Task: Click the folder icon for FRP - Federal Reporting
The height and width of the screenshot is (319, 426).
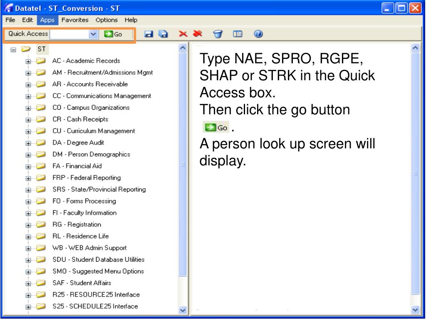Action: [41, 177]
